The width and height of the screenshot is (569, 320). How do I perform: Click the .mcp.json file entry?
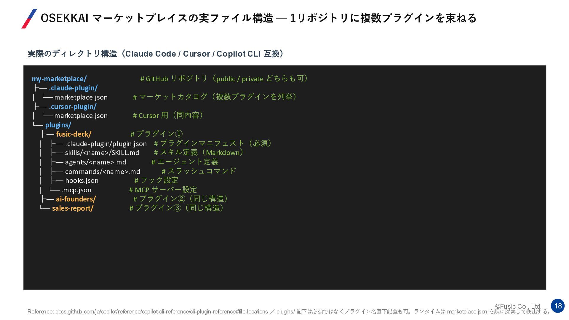[76, 190]
